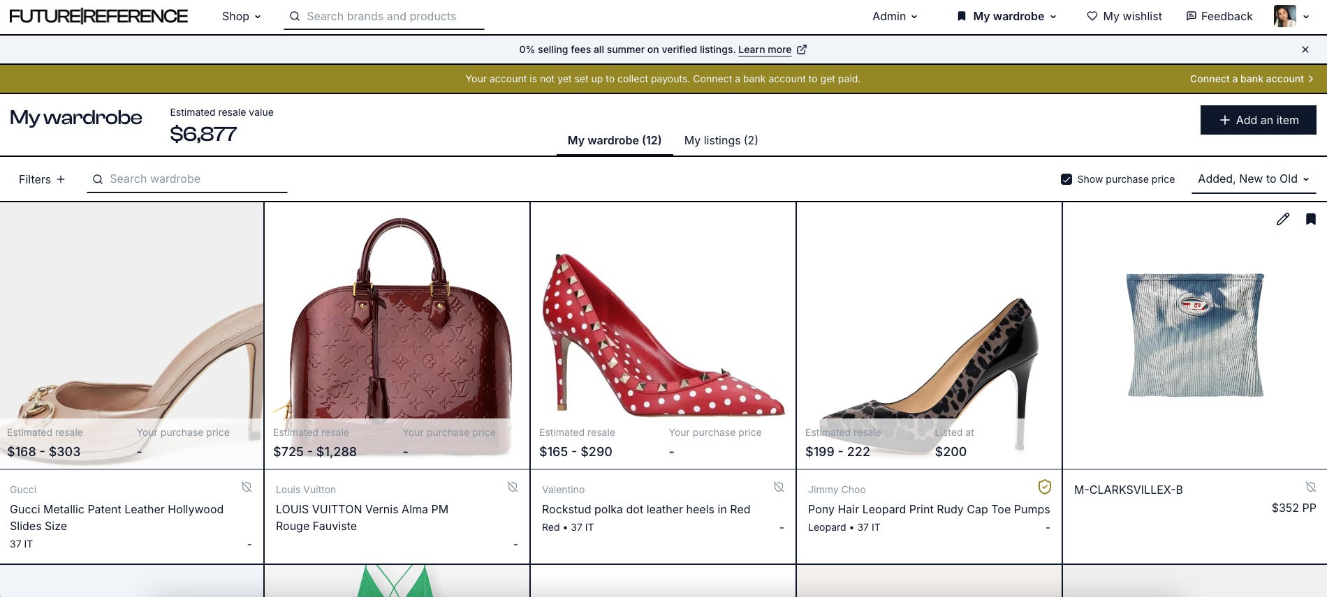This screenshot has width=1327, height=597.
Task: Focus the Search brands and products field
Action: 383,16
